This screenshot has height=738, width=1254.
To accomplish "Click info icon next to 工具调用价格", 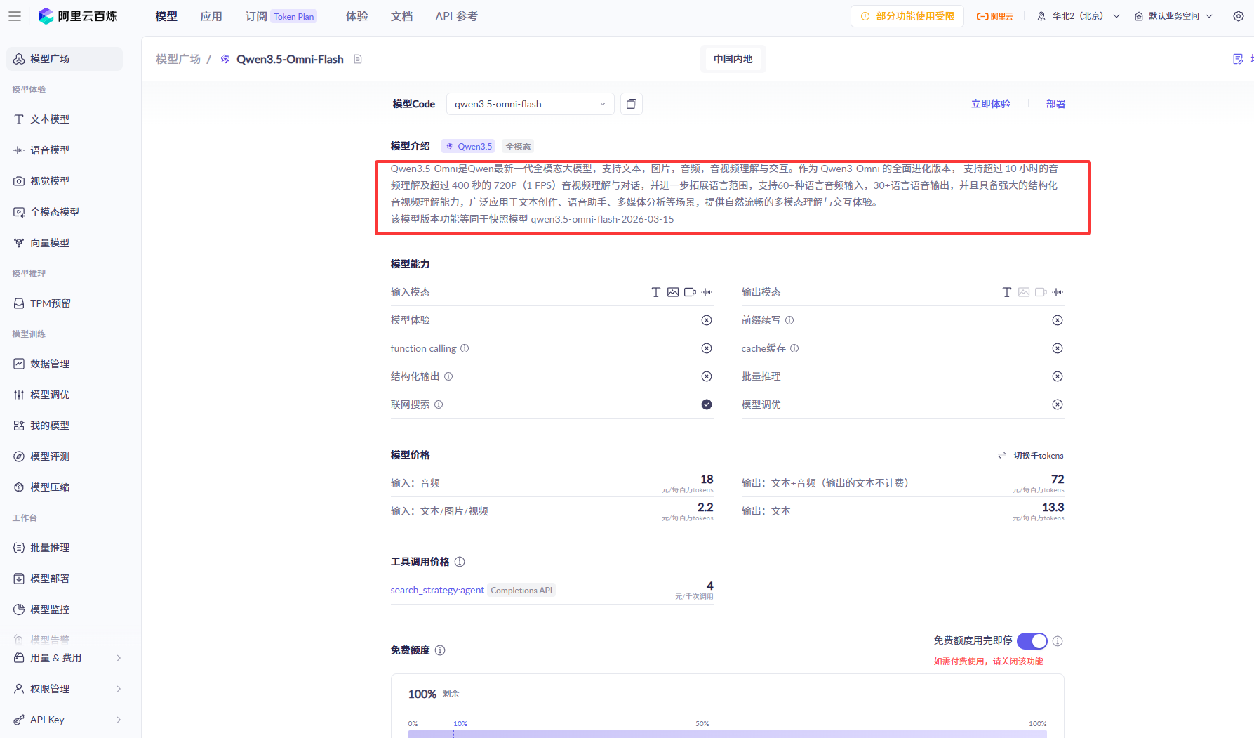I will [x=460, y=562].
